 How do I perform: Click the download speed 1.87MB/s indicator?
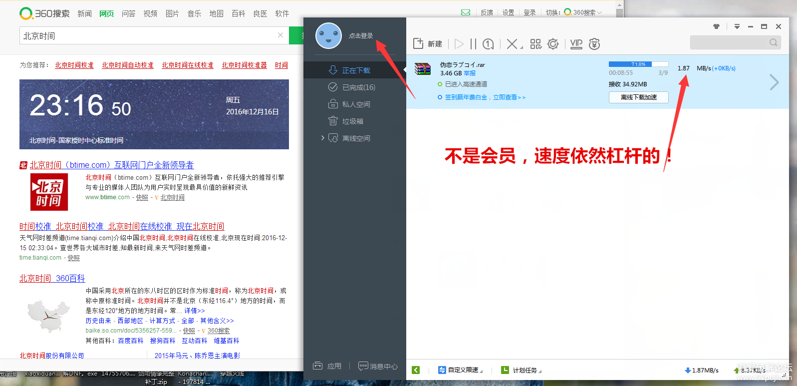click(702, 370)
